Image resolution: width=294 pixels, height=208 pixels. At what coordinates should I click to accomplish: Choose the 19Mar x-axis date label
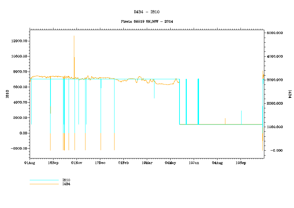click(x=147, y=163)
